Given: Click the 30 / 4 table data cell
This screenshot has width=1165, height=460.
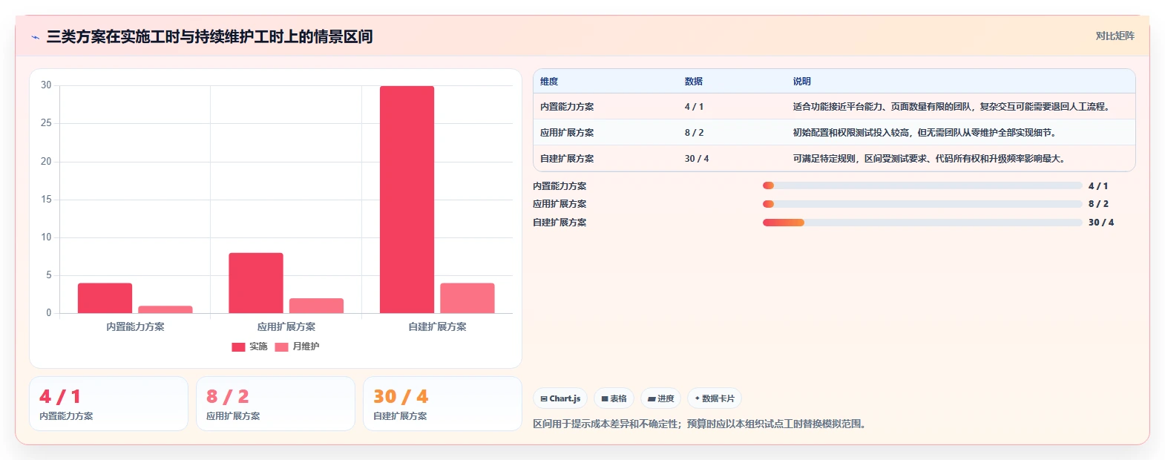Looking at the screenshot, I should (697, 159).
